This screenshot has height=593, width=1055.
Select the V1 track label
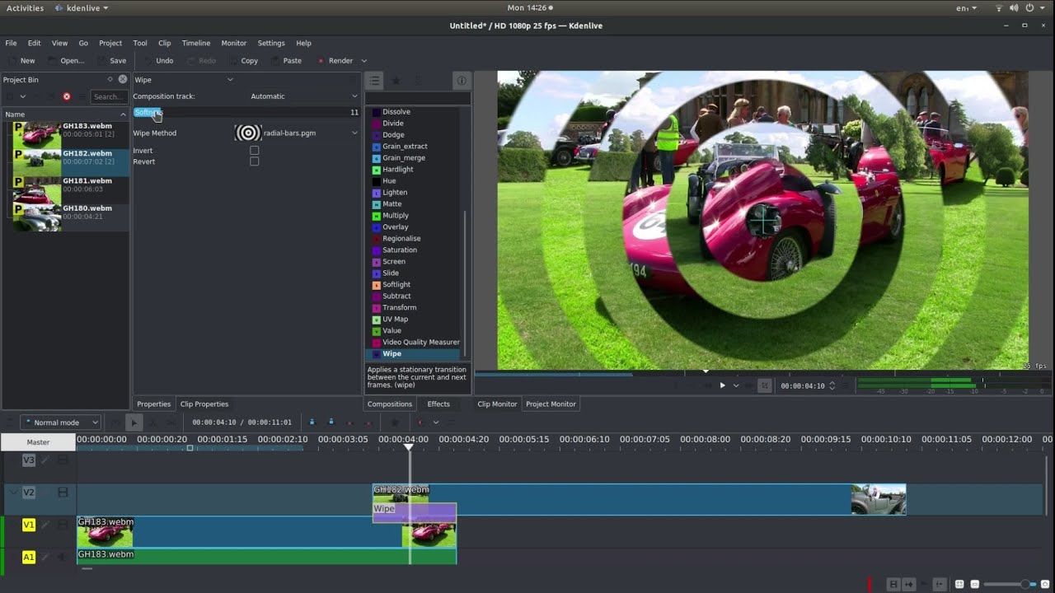(29, 525)
